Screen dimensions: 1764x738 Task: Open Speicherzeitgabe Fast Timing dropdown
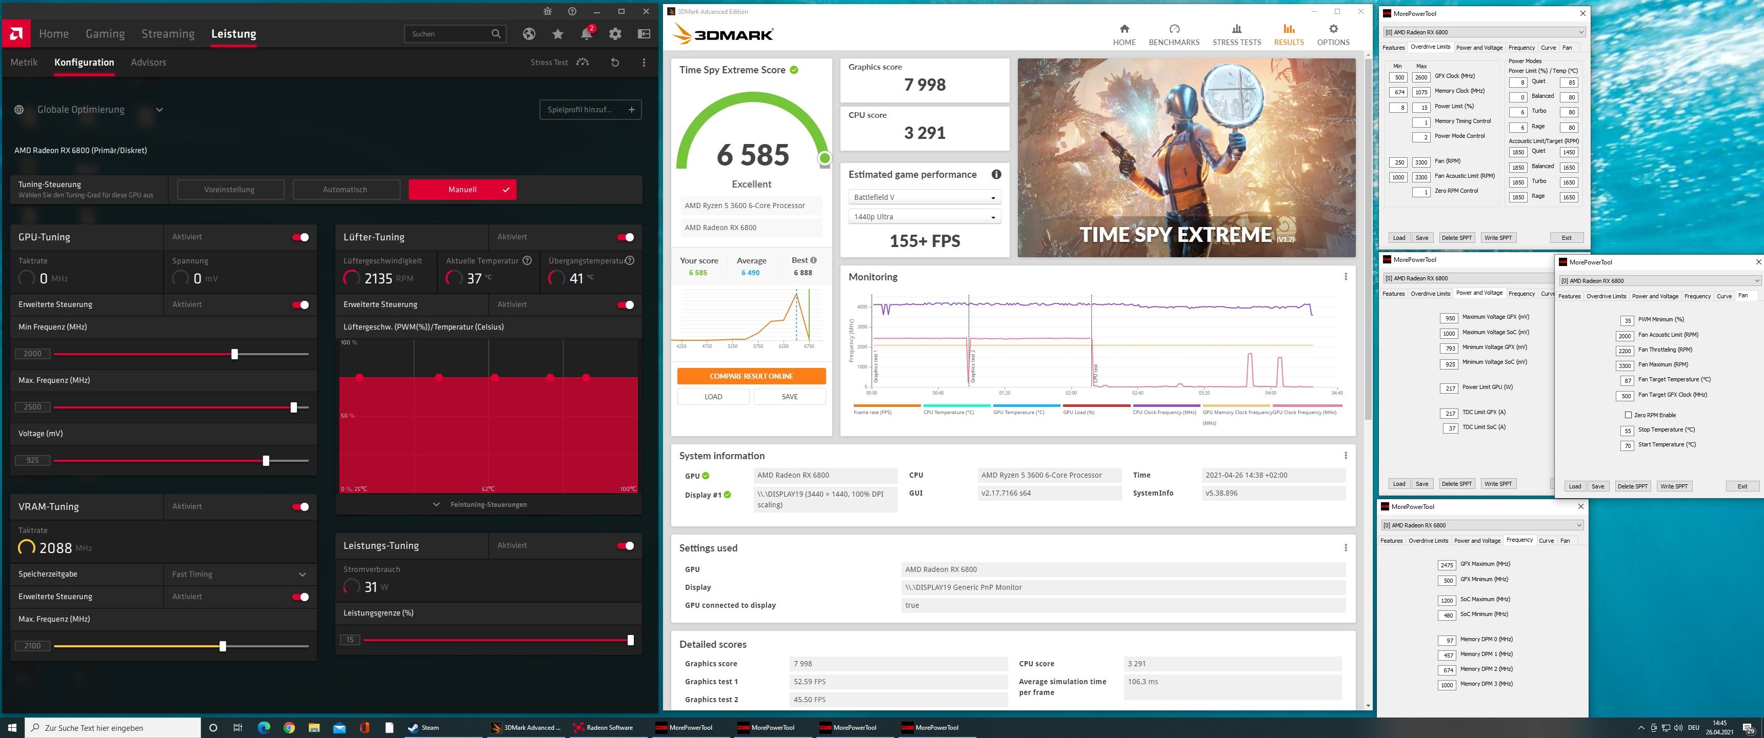point(239,575)
